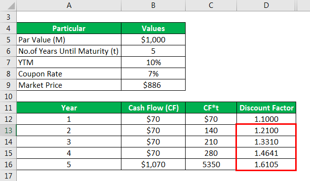Select the $1,000 par value cell
This screenshot has height=181, width=310.
(x=153, y=40)
